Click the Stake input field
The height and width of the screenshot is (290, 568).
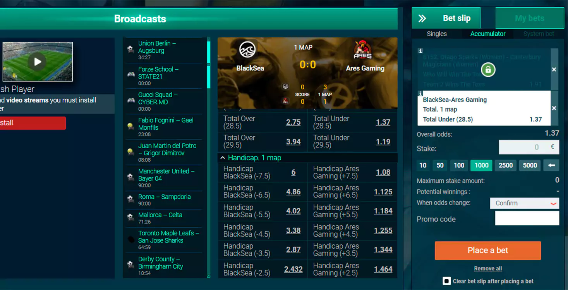(x=529, y=147)
